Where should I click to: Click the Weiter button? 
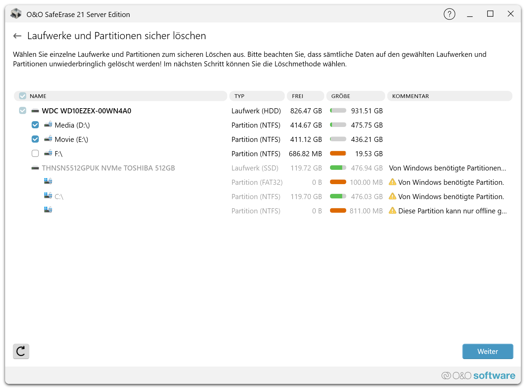point(488,351)
